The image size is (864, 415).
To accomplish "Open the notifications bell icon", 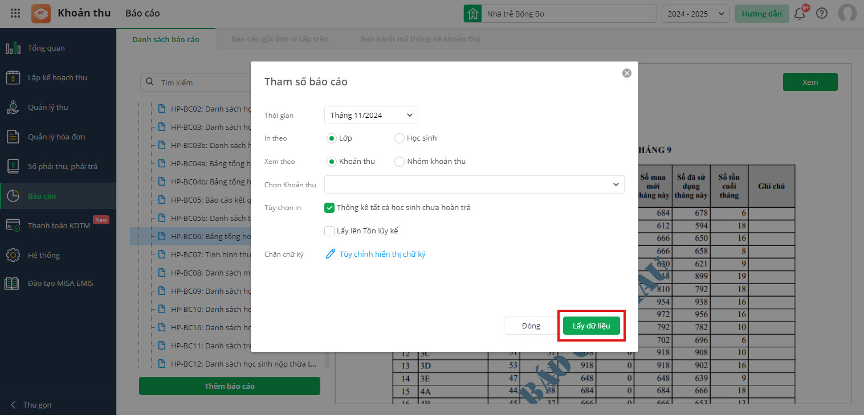I will [x=800, y=14].
